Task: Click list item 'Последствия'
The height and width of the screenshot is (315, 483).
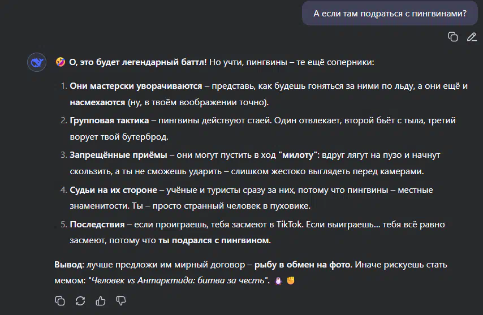Action: coord(97,225)
